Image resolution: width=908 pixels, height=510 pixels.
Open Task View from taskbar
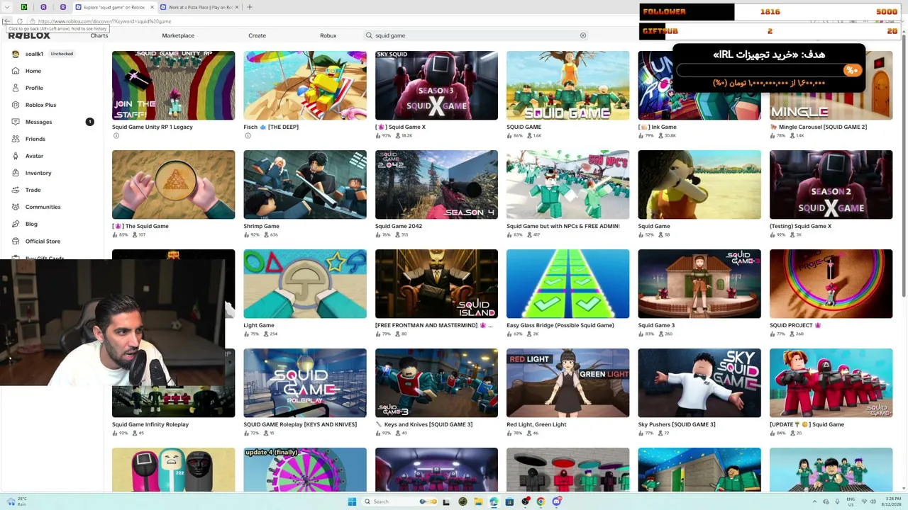coord(447,501)
